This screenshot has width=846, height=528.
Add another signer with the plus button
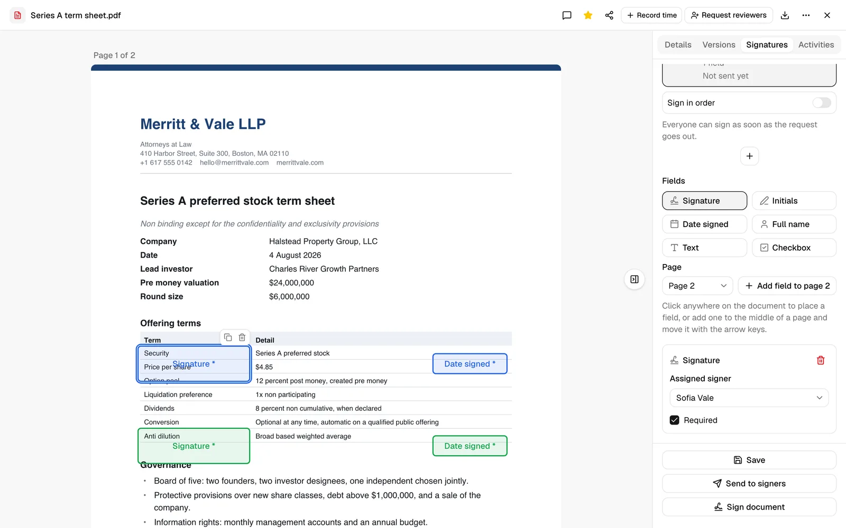(x=749, y=156)
